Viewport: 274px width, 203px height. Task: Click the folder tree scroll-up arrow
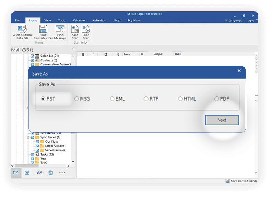click(x=73, y=56)
